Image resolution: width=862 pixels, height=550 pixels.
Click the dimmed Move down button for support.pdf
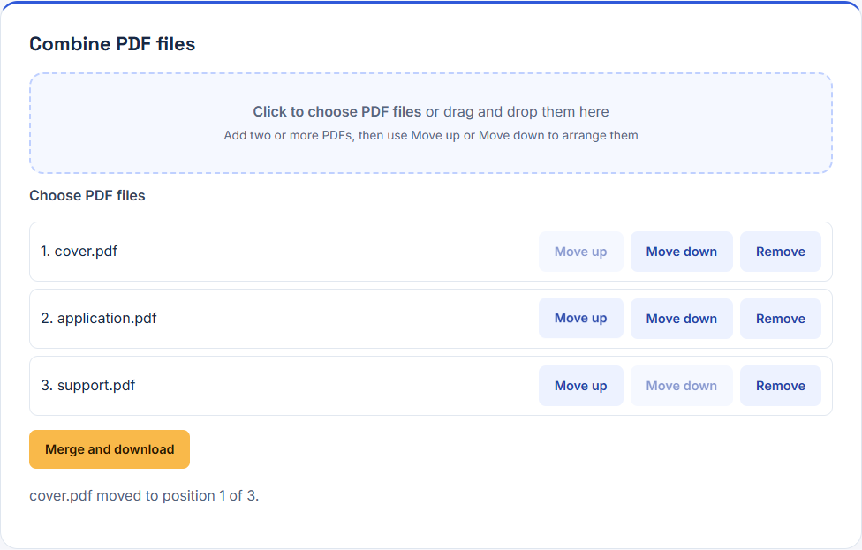[681, 386]
